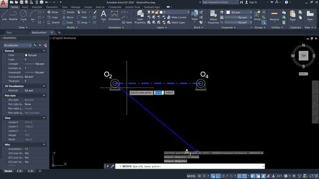
Task: Toggle clean screen icon in status bar
Action: (311, 176)
